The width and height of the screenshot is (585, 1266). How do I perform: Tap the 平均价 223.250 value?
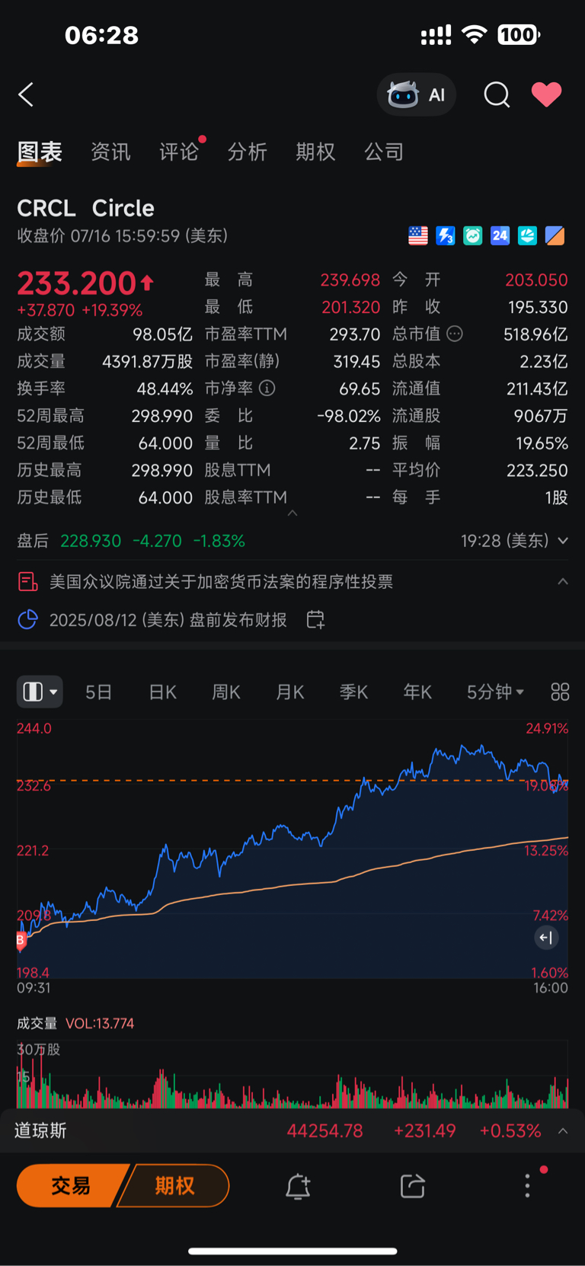537,471
